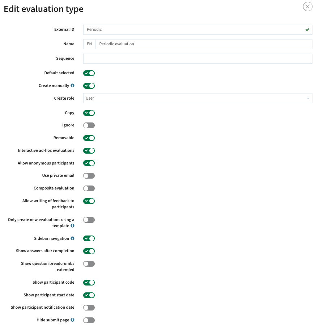Image resolution: width=315 pixels, height=325 pixels.
Task: Click the info icon beside Create manually
Action: click(x=72, y=86)
